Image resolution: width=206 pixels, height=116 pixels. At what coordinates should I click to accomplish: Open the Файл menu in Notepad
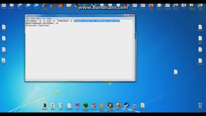click(x=28, y=18)
